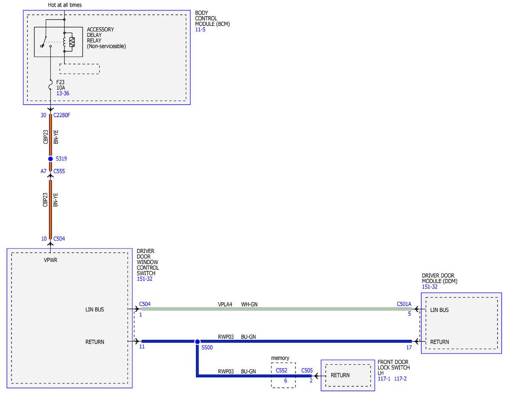Select the C2280F connector label
509x393 pixels.
pyautogui.click(x=62, y=115)
